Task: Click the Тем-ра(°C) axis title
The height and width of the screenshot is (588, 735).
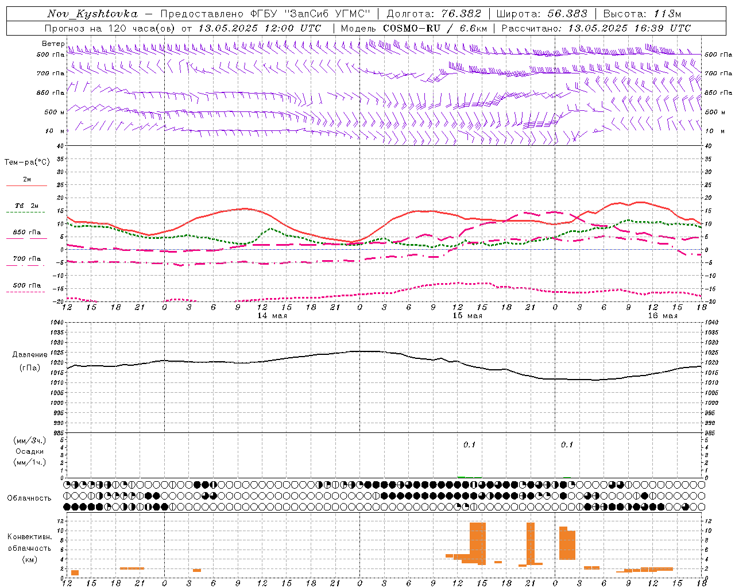Action: coord(27,163)
